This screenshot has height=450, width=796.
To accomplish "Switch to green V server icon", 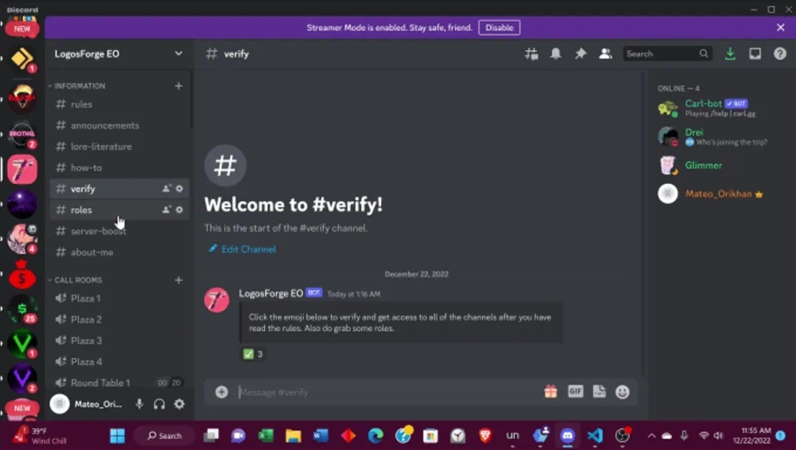I will [x=22, y=344].
